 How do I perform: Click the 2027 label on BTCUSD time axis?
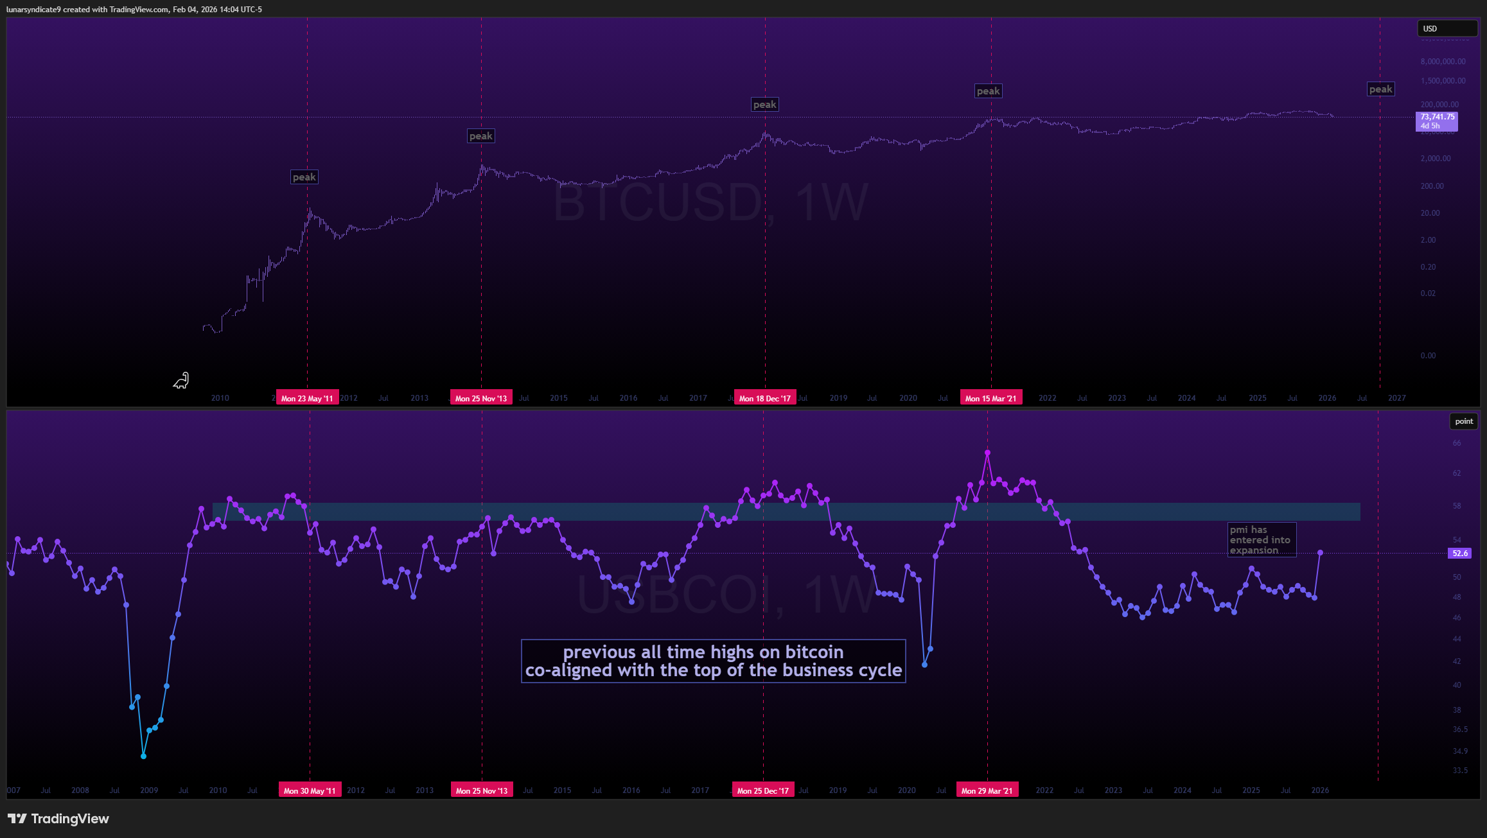pos(1396,398)
